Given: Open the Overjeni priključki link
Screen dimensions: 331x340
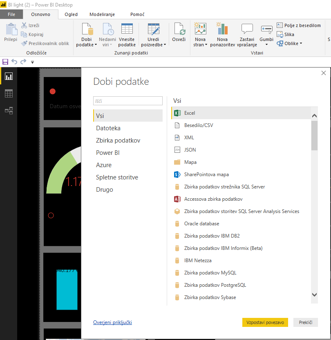Looking at the screenshot, I should [112, 322].
